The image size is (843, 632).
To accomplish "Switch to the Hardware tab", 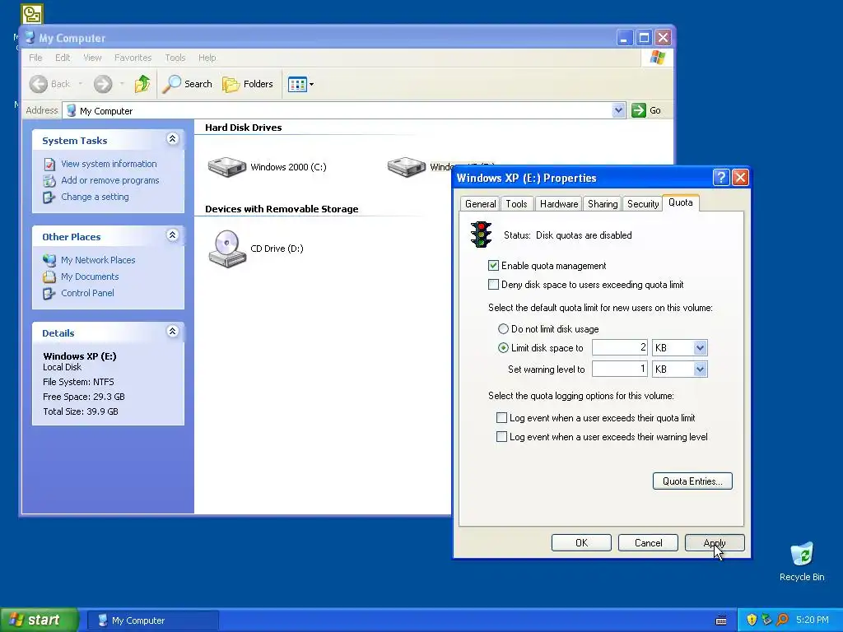I will [x=559, y=204].
